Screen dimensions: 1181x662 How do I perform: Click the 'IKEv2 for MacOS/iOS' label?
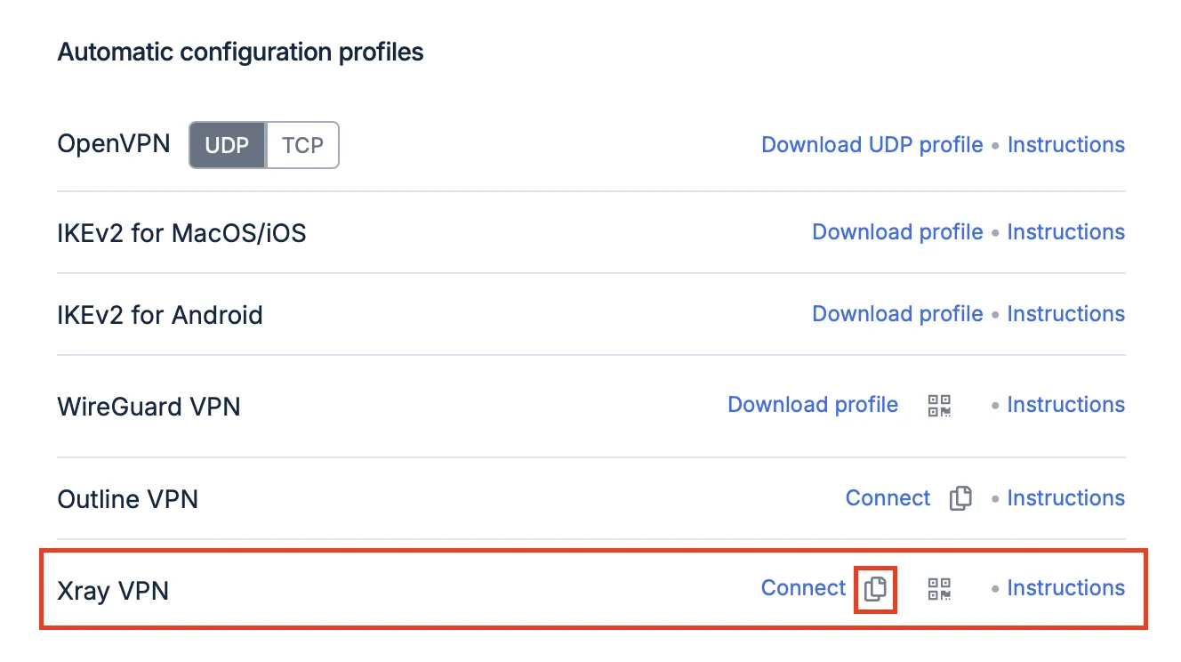click(181, 233)
